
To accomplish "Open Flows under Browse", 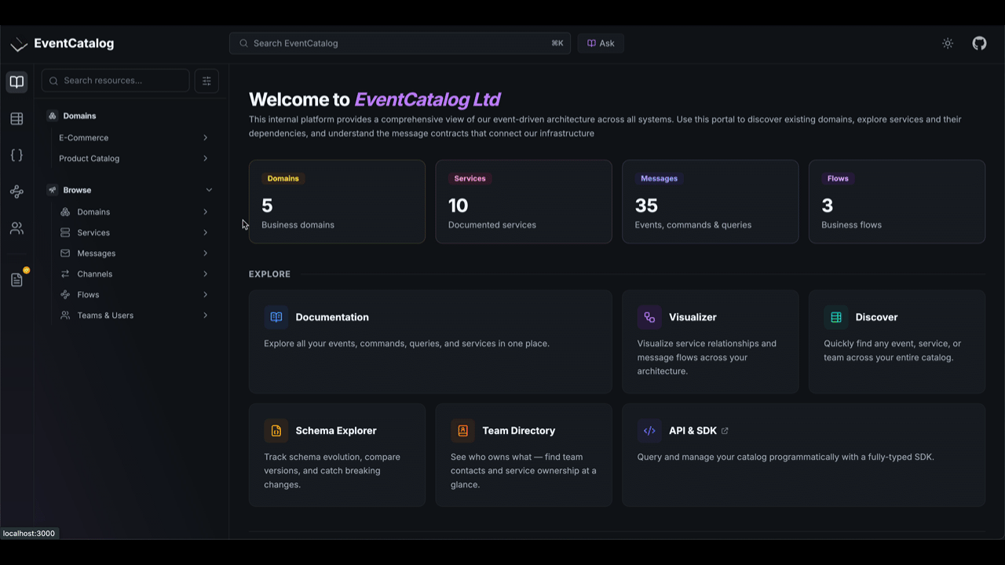I will coord(88,294).
